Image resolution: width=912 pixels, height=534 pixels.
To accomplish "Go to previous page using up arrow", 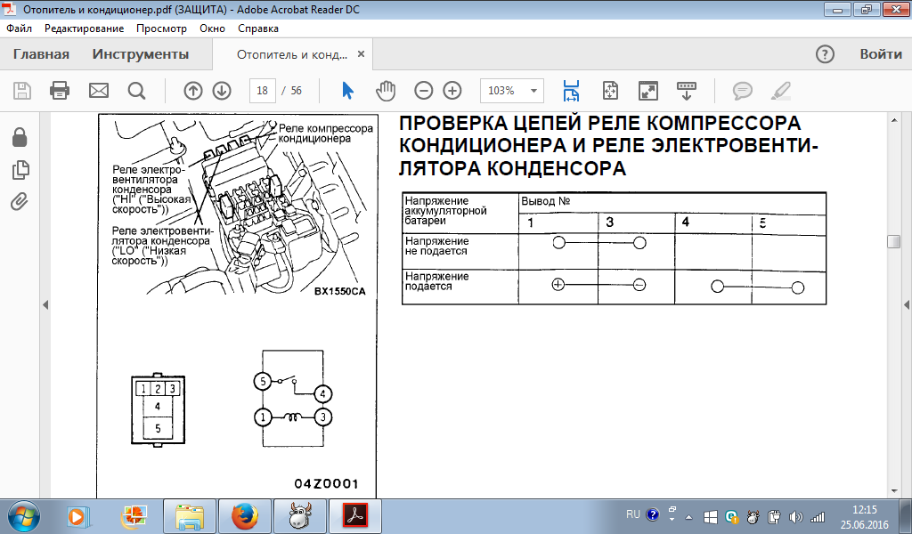I will 193,91.
